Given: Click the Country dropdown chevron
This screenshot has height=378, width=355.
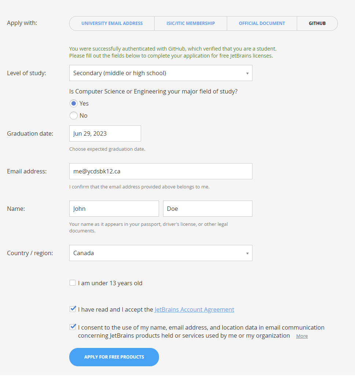Looking at the screenshot, I should (x=247, y=253).
